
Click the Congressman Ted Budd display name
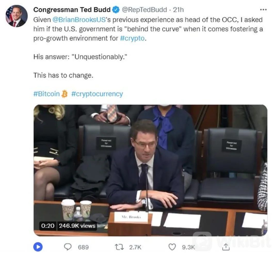pyautogui.click(x=72, y=10)
